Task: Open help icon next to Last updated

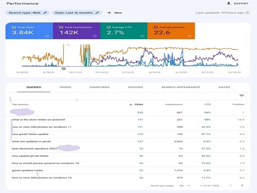Action: (x=247, y=13)
